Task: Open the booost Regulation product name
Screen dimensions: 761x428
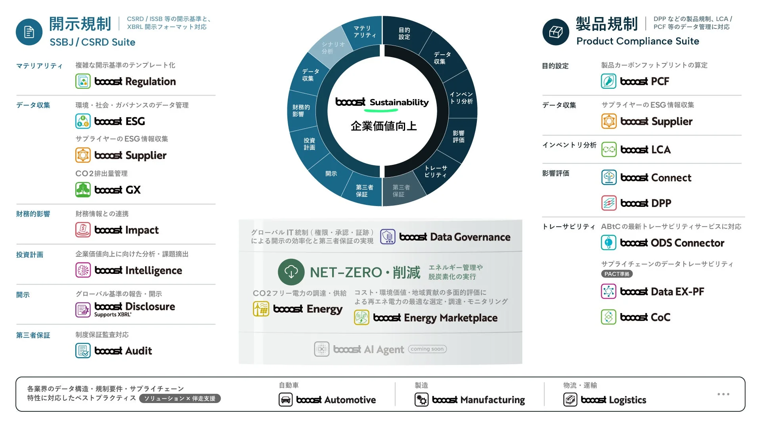Action: point(135,81)
